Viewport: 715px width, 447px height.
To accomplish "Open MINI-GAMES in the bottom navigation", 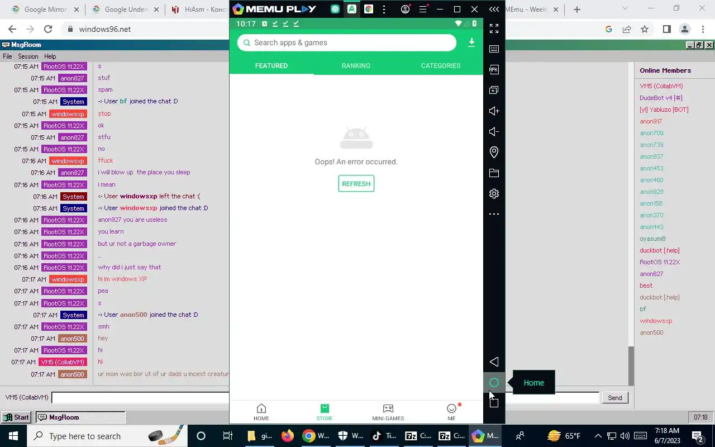I will [388, 412].
